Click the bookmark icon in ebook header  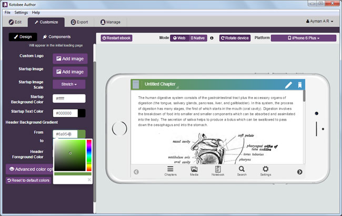click(x=300, y=85)
